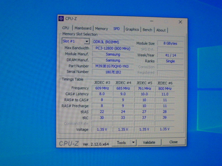Click CAS# Latency value 11.0
The width and height of the screenshot is (222, 166).
pos(165,94)
